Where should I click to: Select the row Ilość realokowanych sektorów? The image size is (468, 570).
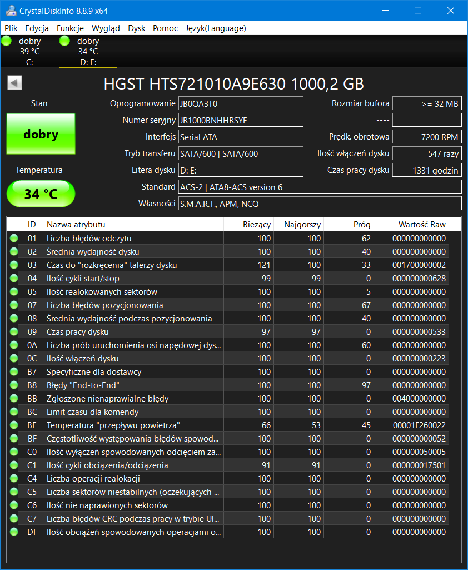coord(228,292)
